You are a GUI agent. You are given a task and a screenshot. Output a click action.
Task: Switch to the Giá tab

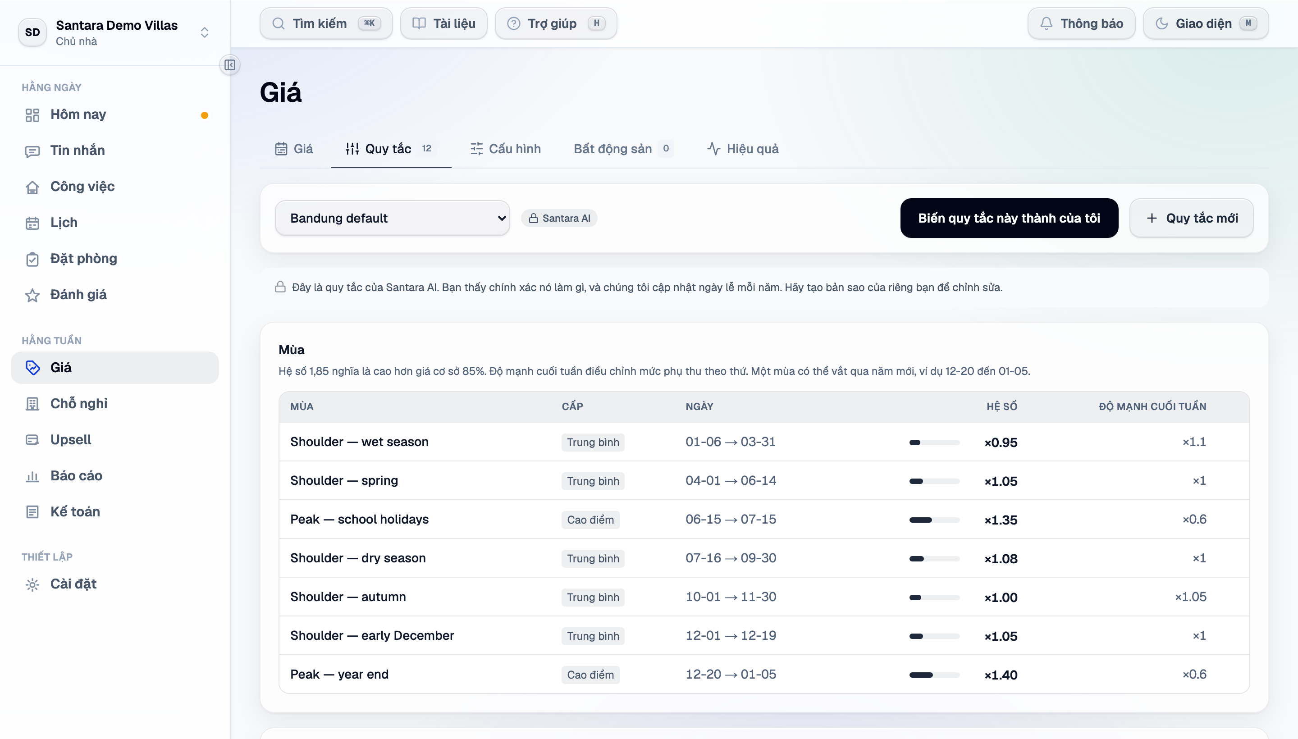[x=294, y=149]
